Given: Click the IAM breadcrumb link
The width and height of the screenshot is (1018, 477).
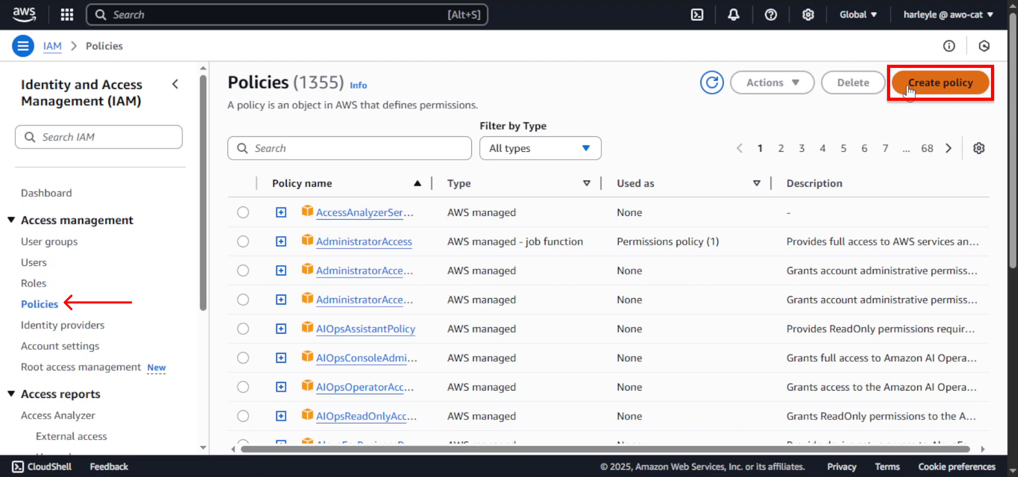Looking at the screenshot, I should 52,46.
